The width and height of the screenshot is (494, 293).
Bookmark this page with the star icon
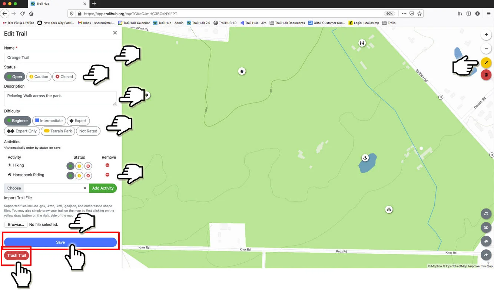coord(420,13)
